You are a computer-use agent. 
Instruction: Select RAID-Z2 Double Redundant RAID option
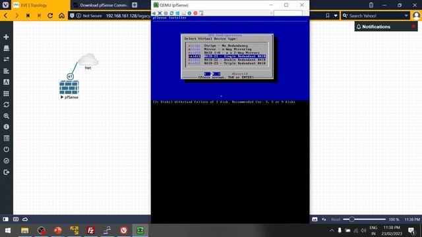coord(227,60)
